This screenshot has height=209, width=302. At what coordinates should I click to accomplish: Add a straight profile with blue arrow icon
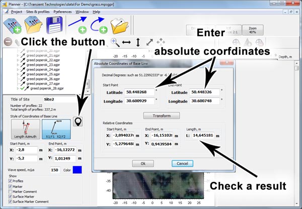point(78,25)
